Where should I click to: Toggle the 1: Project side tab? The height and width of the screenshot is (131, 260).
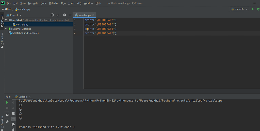[x=2, y=21]
